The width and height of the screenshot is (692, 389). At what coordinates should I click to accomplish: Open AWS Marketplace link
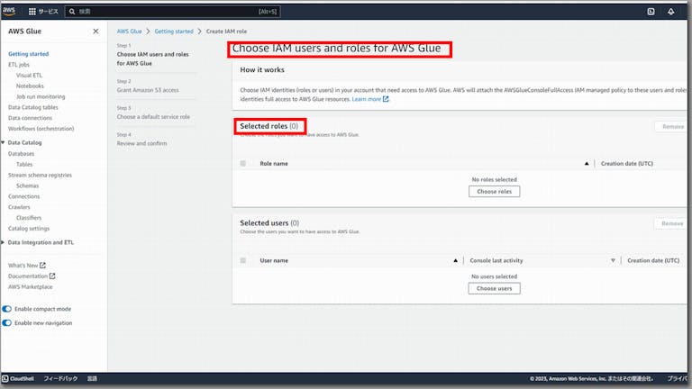(x=30, y=287)
